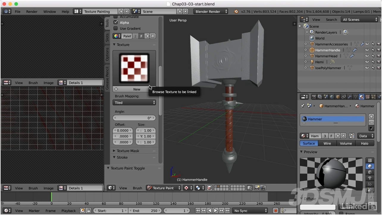Open the Window menu
382x215 pixels.
pyautogui.click(x=50, y=12)
